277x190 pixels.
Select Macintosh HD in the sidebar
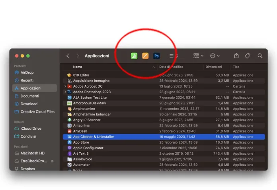(x=35, y=153)
